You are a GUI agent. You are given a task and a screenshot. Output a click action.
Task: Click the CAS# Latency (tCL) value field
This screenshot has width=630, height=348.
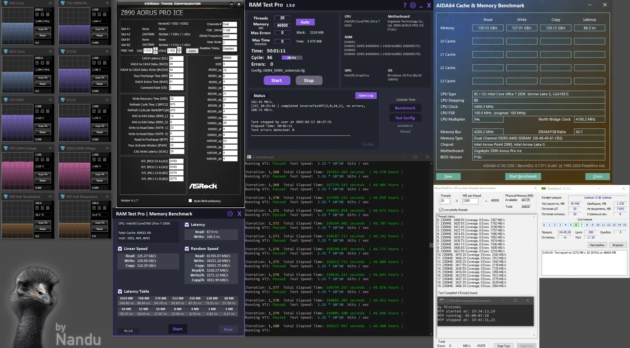point(176,58)
